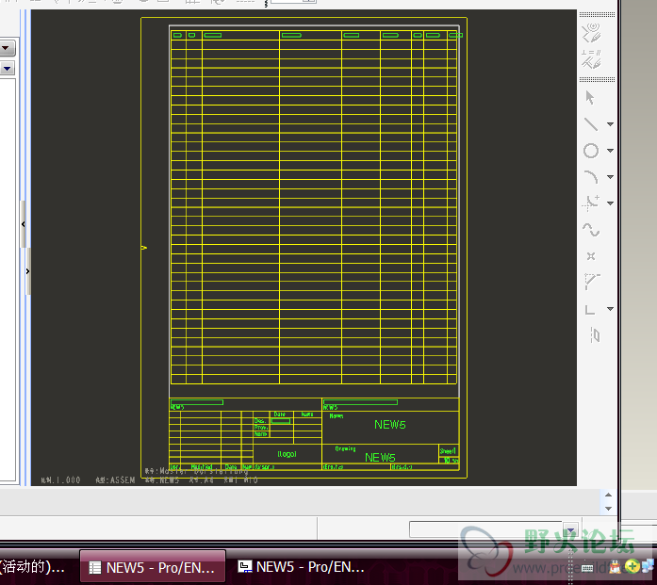Click the lower sash arrow on left panel

pyautogui.click(x=28, y=271)
